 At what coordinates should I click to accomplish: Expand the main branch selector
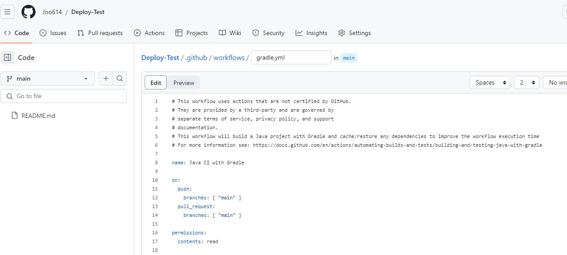tap(48, 78)
